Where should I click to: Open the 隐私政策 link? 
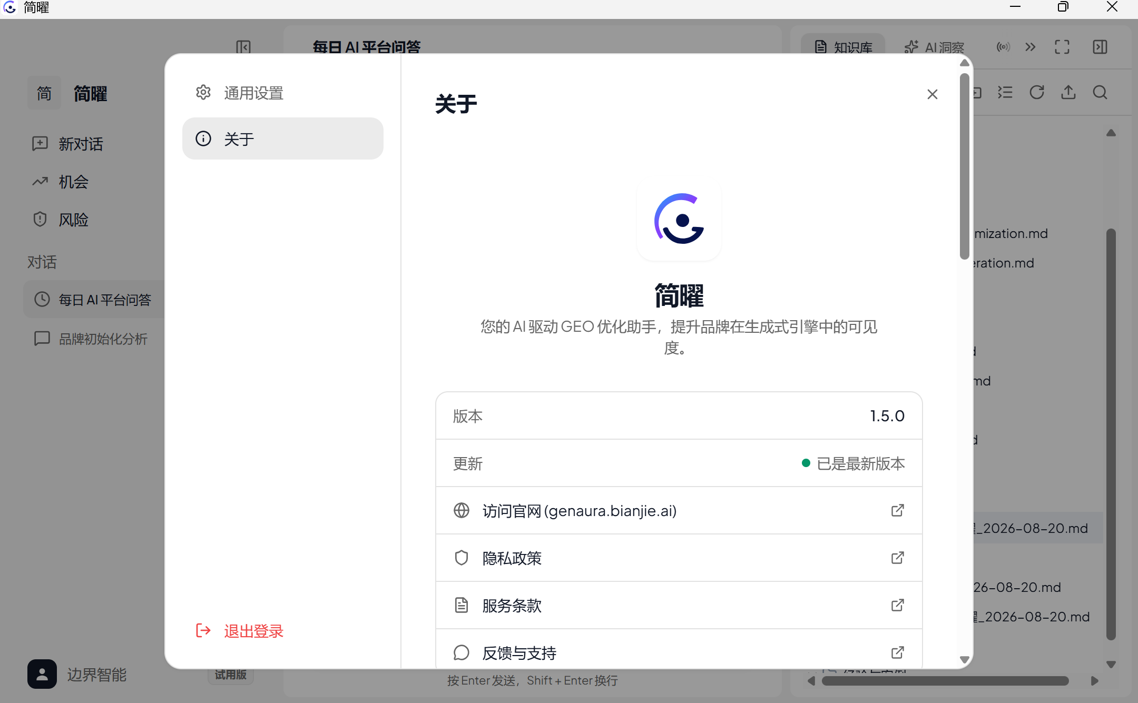[x=679, y=558]
